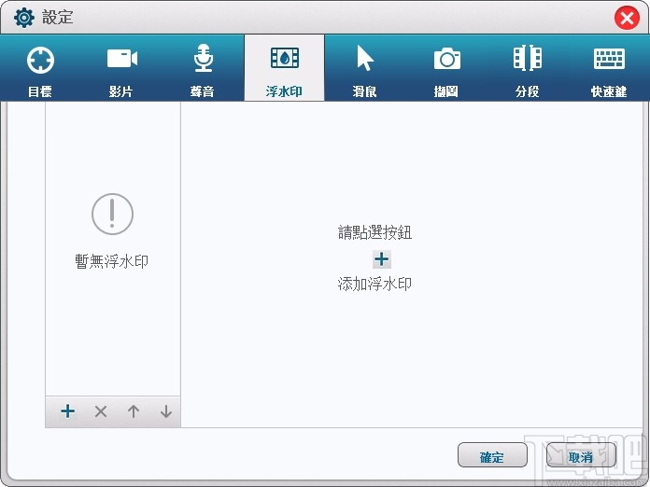Select the 浮水印 watermark tab

tap(284, 68)
